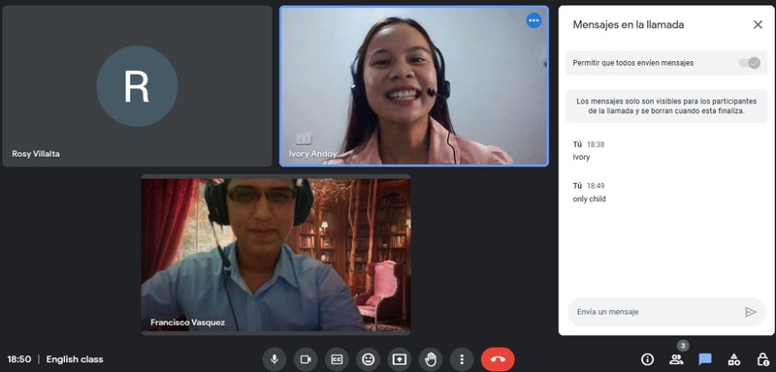Raise your hand
The width and height of the screenshot is (776, 372).
(x=430, y=359)
